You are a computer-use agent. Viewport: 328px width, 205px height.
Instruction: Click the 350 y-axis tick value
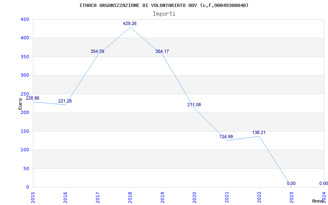coord(25,57)
